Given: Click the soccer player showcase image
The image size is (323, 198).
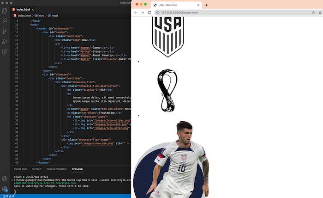Looking at the screenshot, I should pyautogui.click(x=171, y=160).
